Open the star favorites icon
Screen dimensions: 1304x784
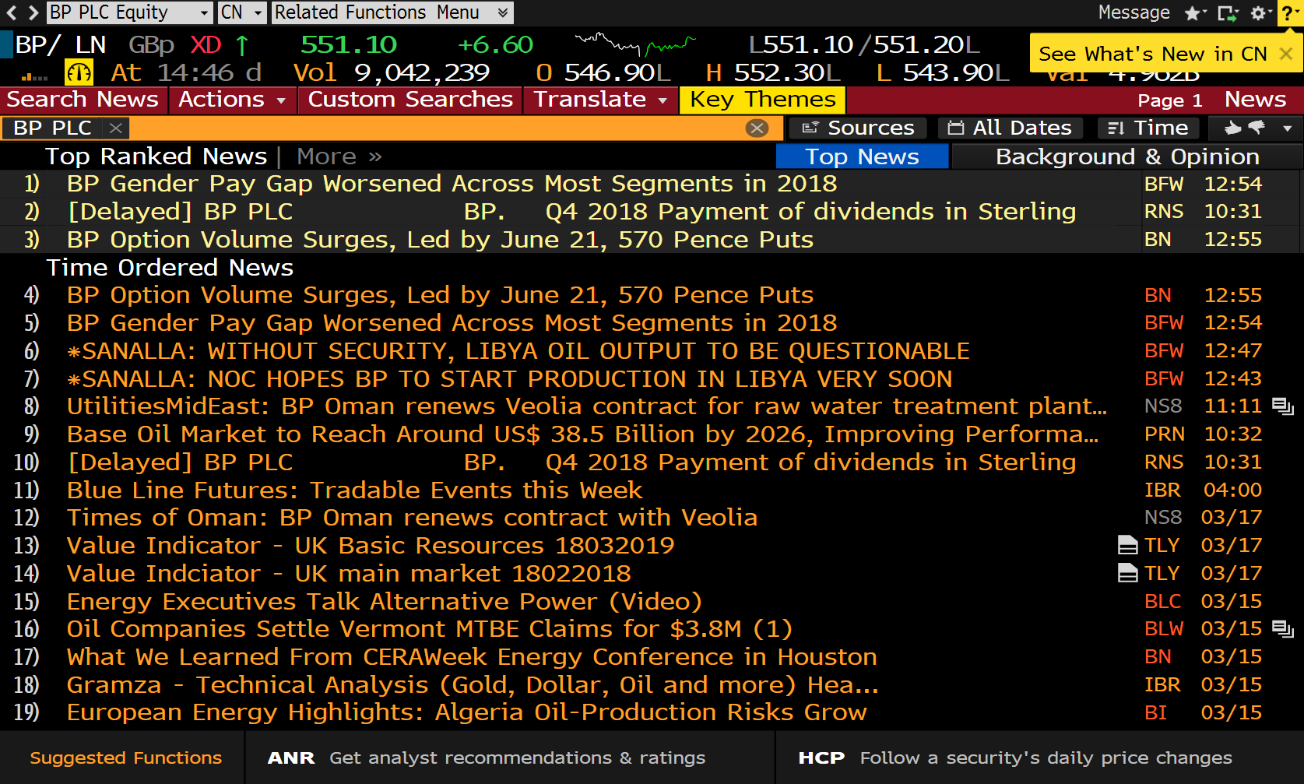[x=1193, y=13]
